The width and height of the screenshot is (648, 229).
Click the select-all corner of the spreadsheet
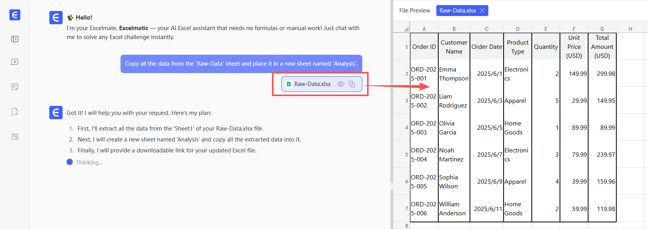click(406, 29)
